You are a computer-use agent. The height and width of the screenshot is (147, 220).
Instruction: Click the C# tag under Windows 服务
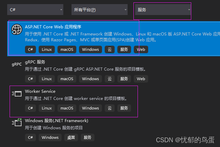(30, 137)
